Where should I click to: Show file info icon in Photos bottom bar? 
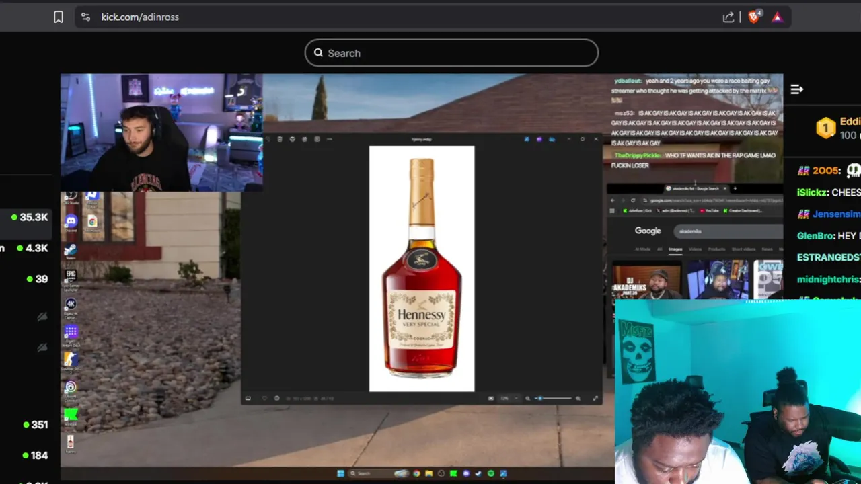[x=277, y=398]
